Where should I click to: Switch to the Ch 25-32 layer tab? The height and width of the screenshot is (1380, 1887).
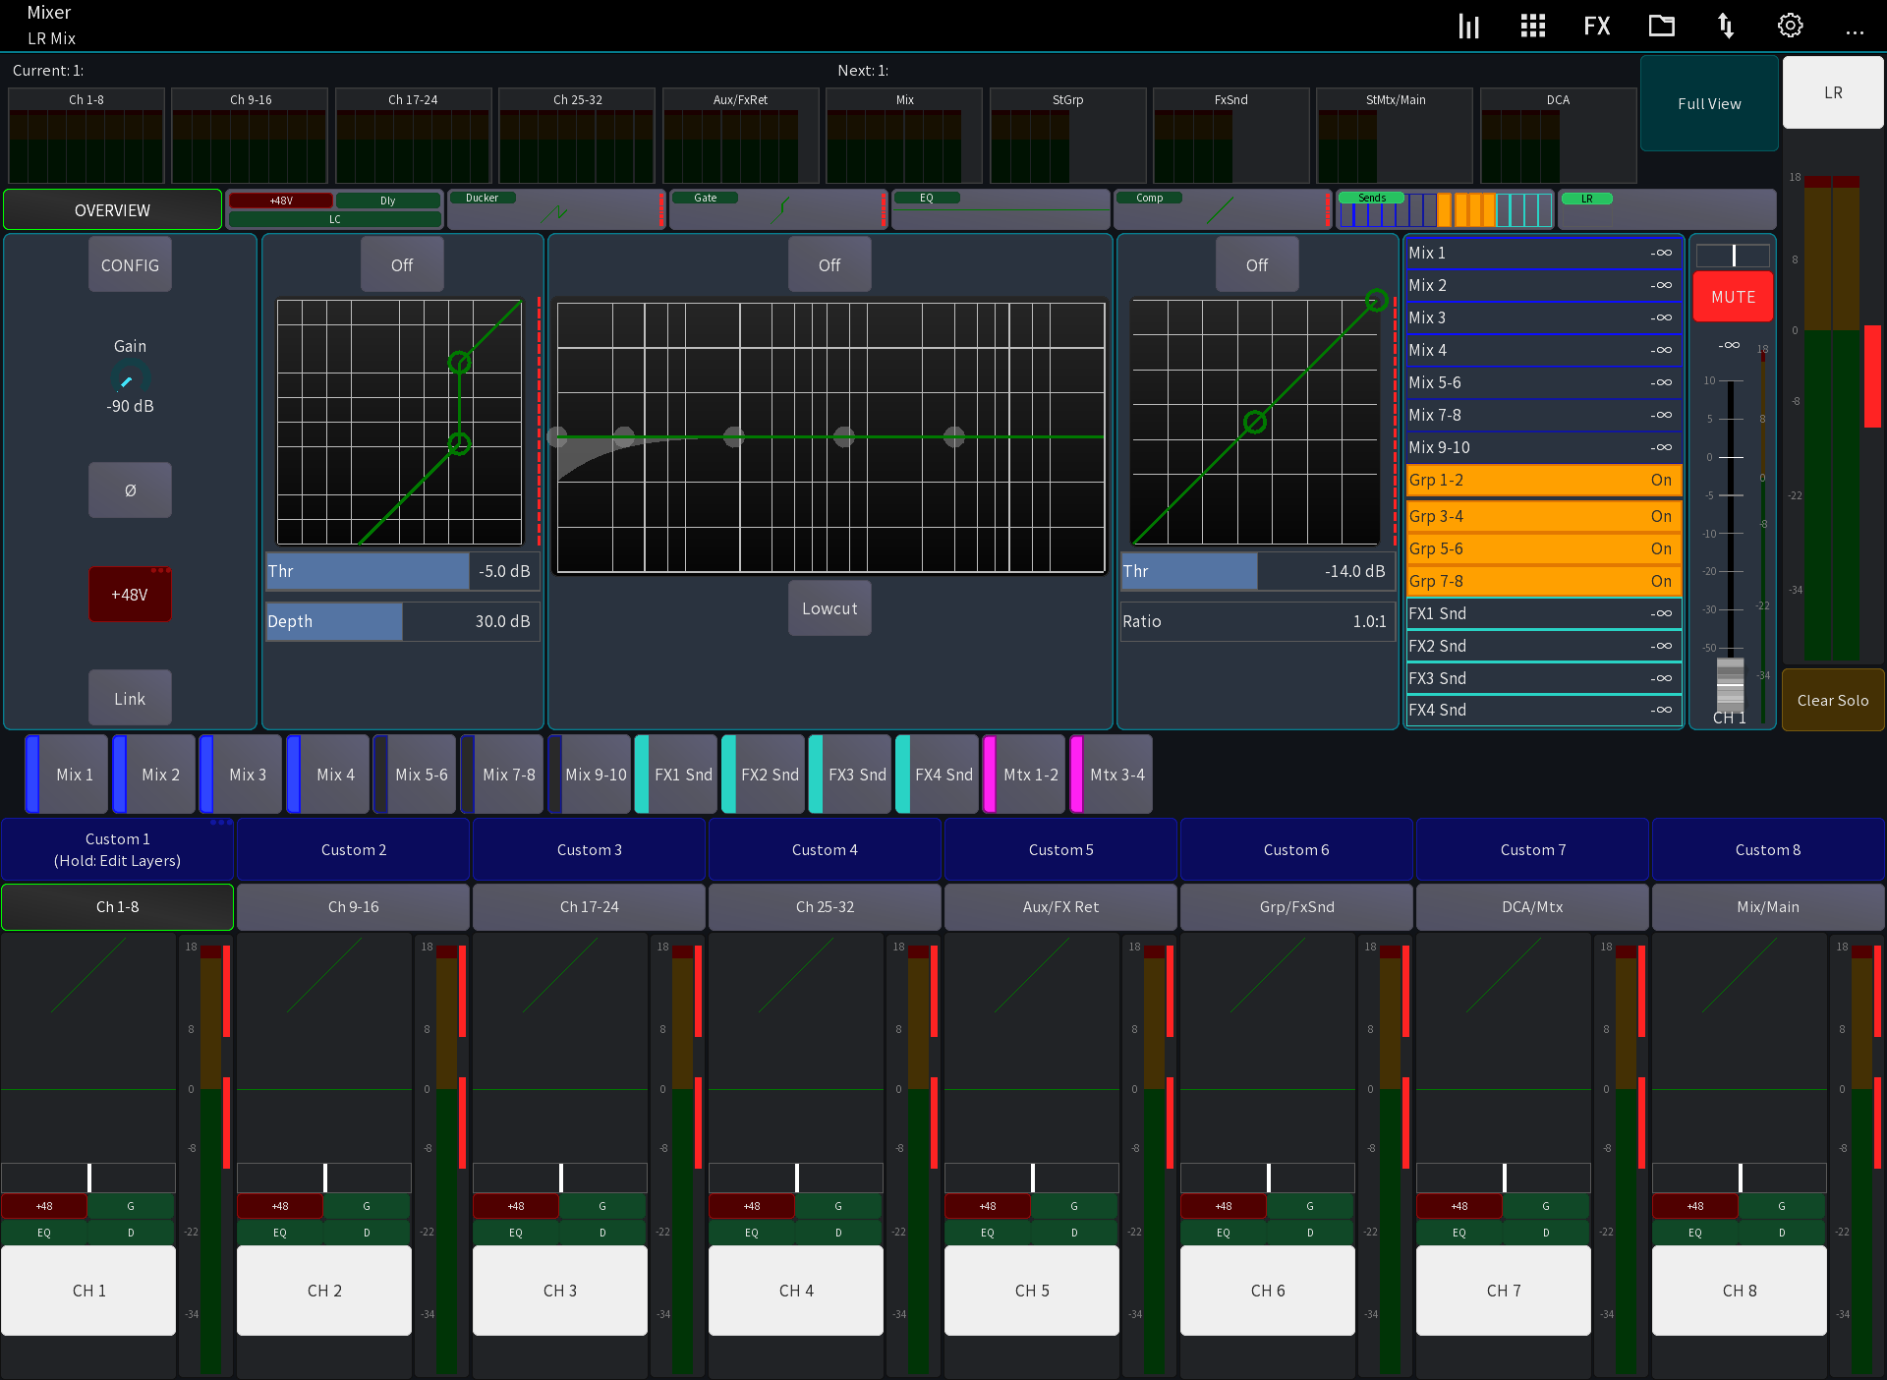pos(825,906)
